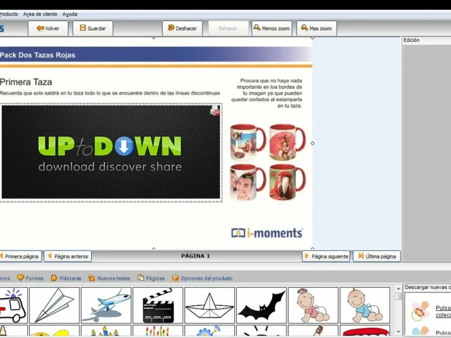451x338 pixels.
Task: Click the Guardar disk icon
Action: click(x=83, y=28)
